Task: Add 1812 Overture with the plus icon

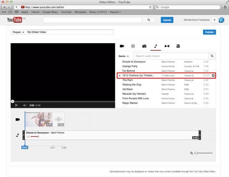Action: [x=213, y=76]
